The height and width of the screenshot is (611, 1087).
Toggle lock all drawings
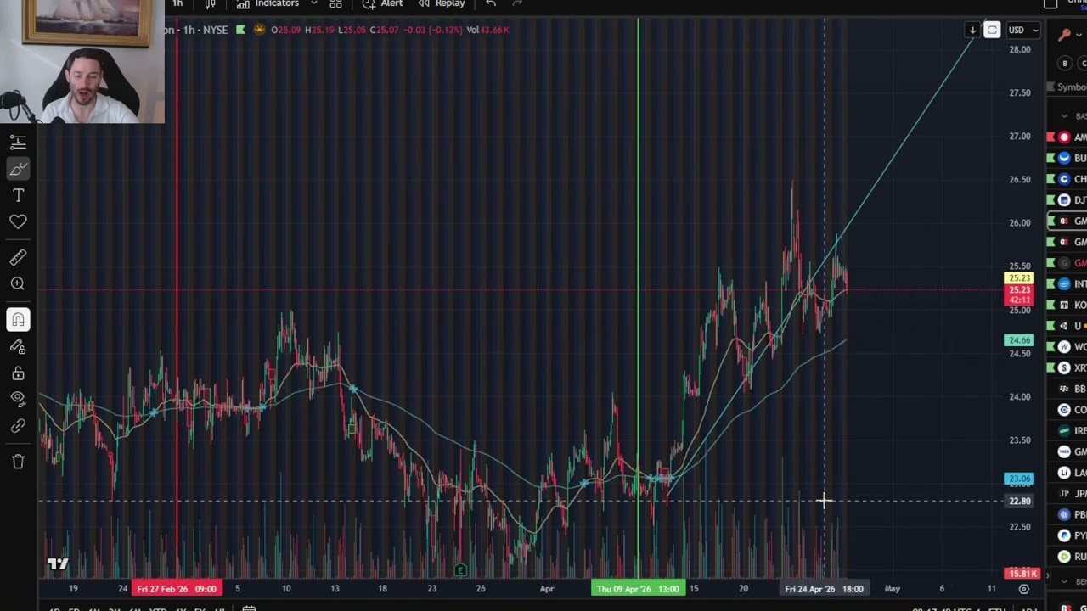pyautogui.click(x=18, y=373)
